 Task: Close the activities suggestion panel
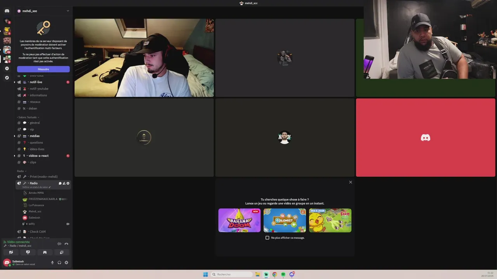point(351,182)
